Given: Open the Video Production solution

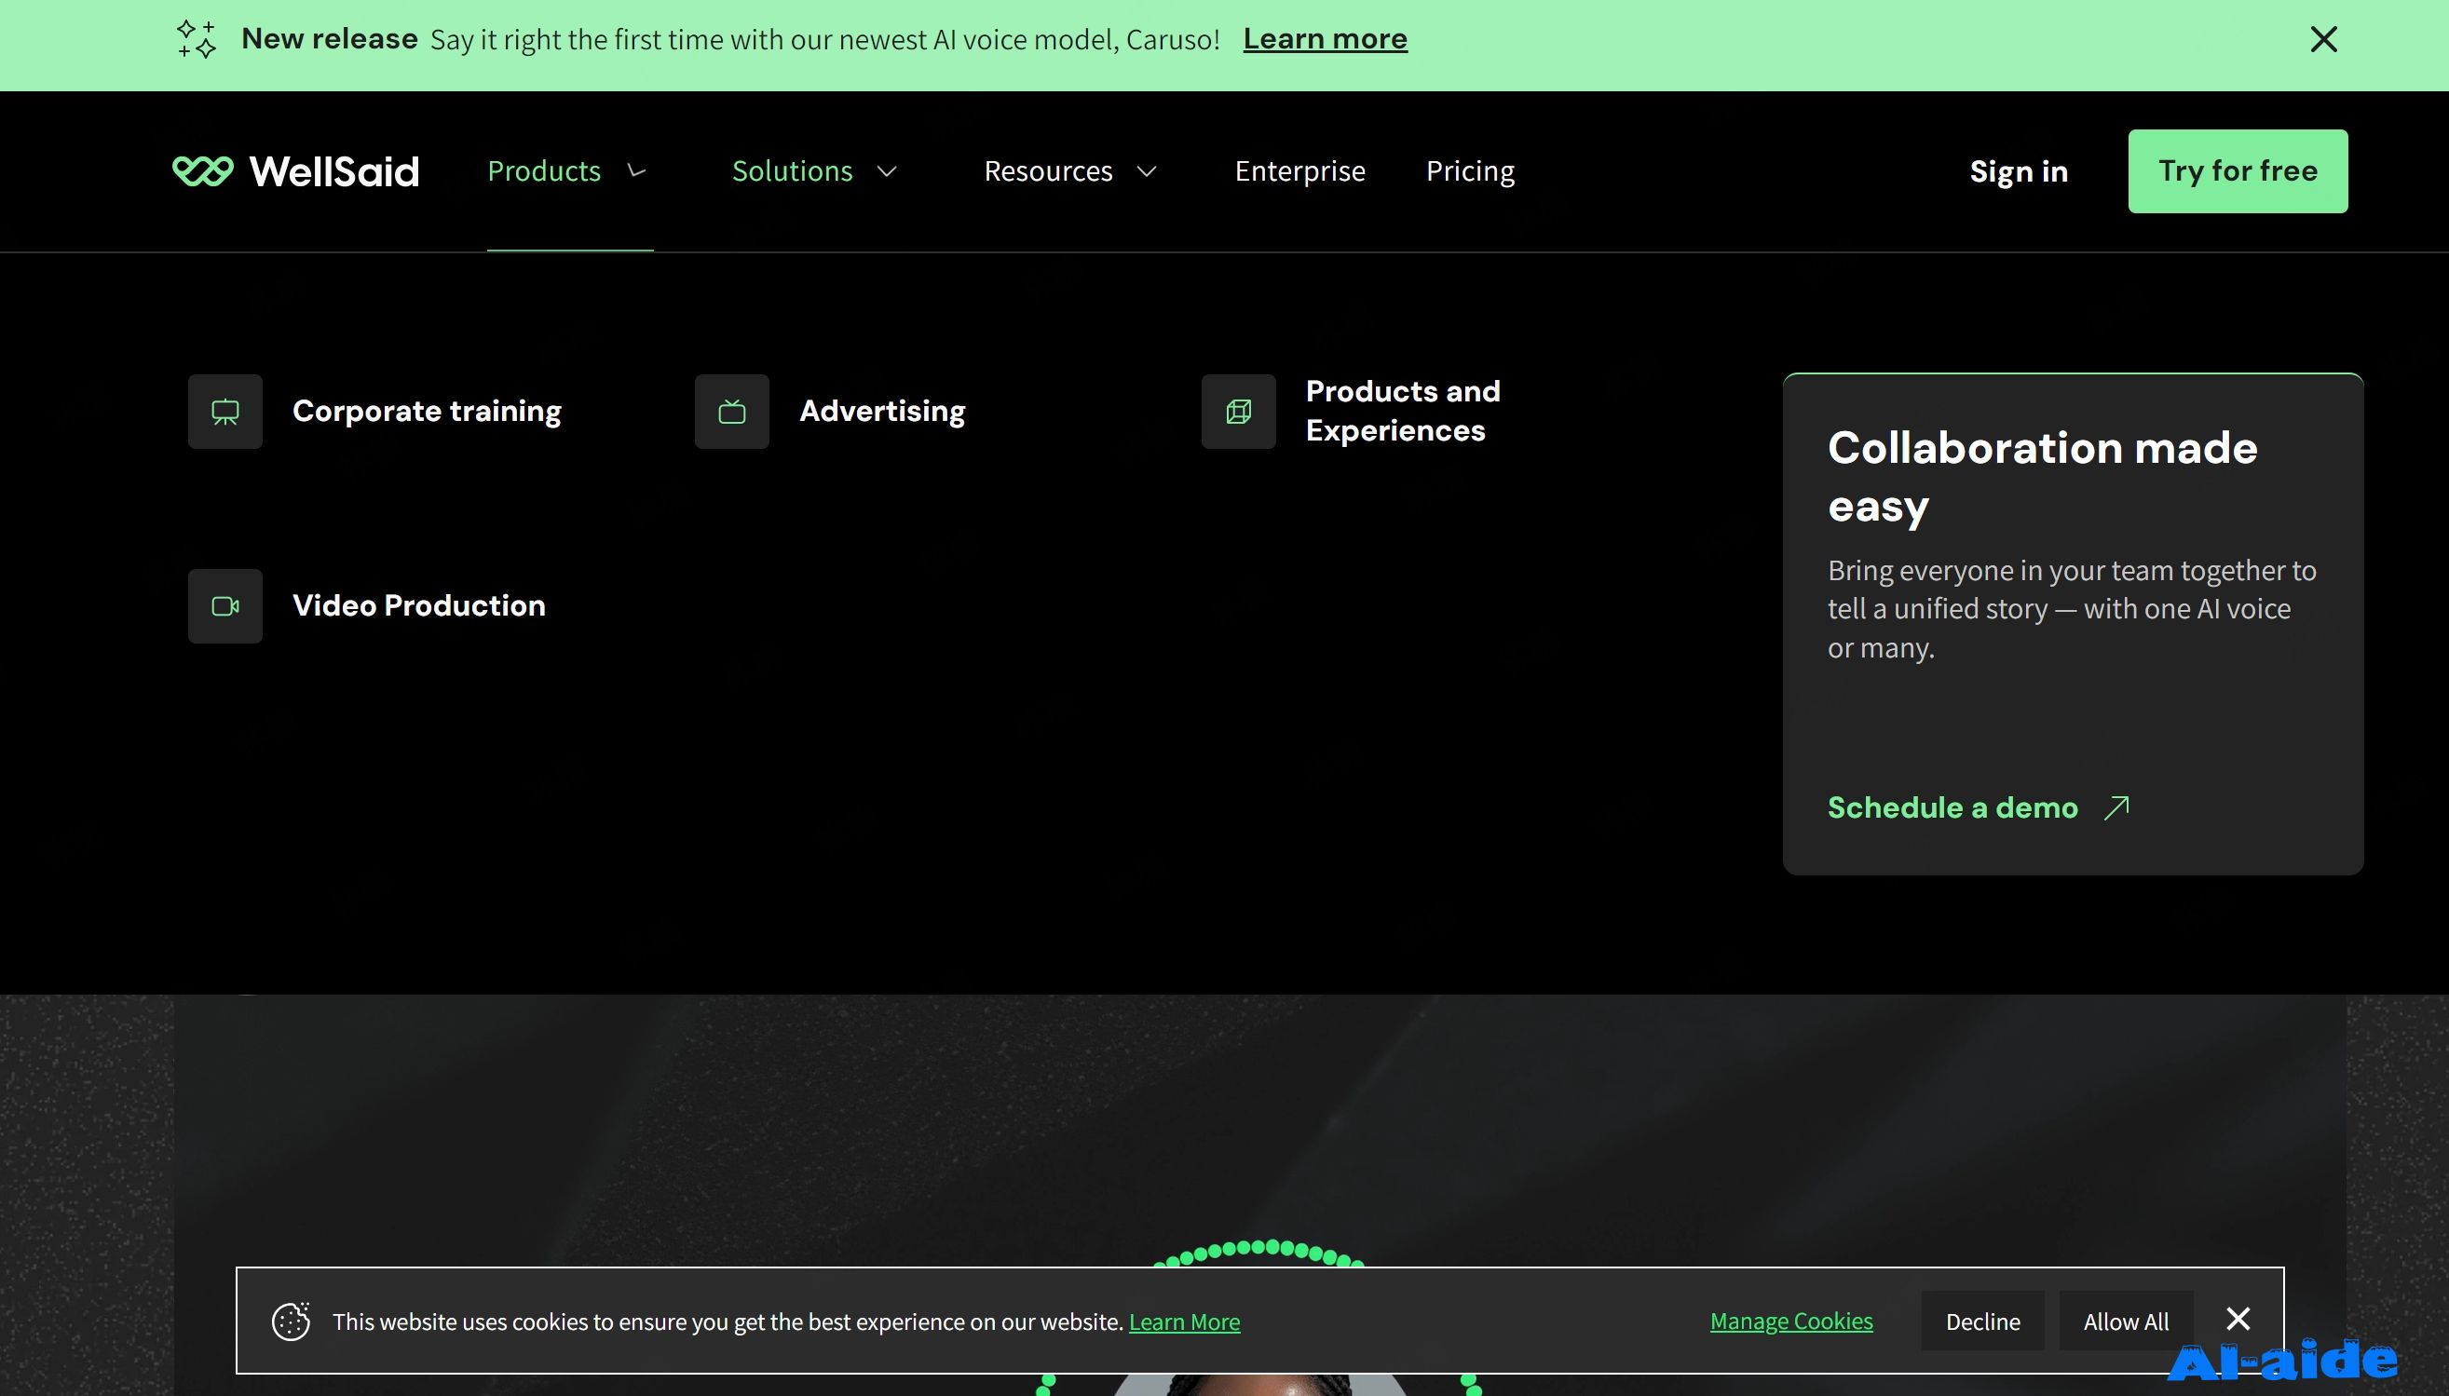Looking at the screenshot, I should [x=419, y=606].
